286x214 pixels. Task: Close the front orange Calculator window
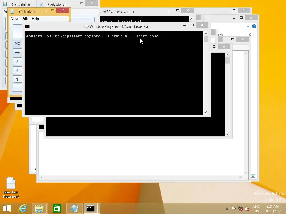pos(63,11)
